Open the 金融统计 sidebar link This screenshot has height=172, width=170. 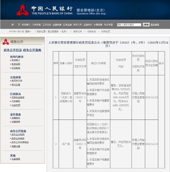click(x=16, y=118)
